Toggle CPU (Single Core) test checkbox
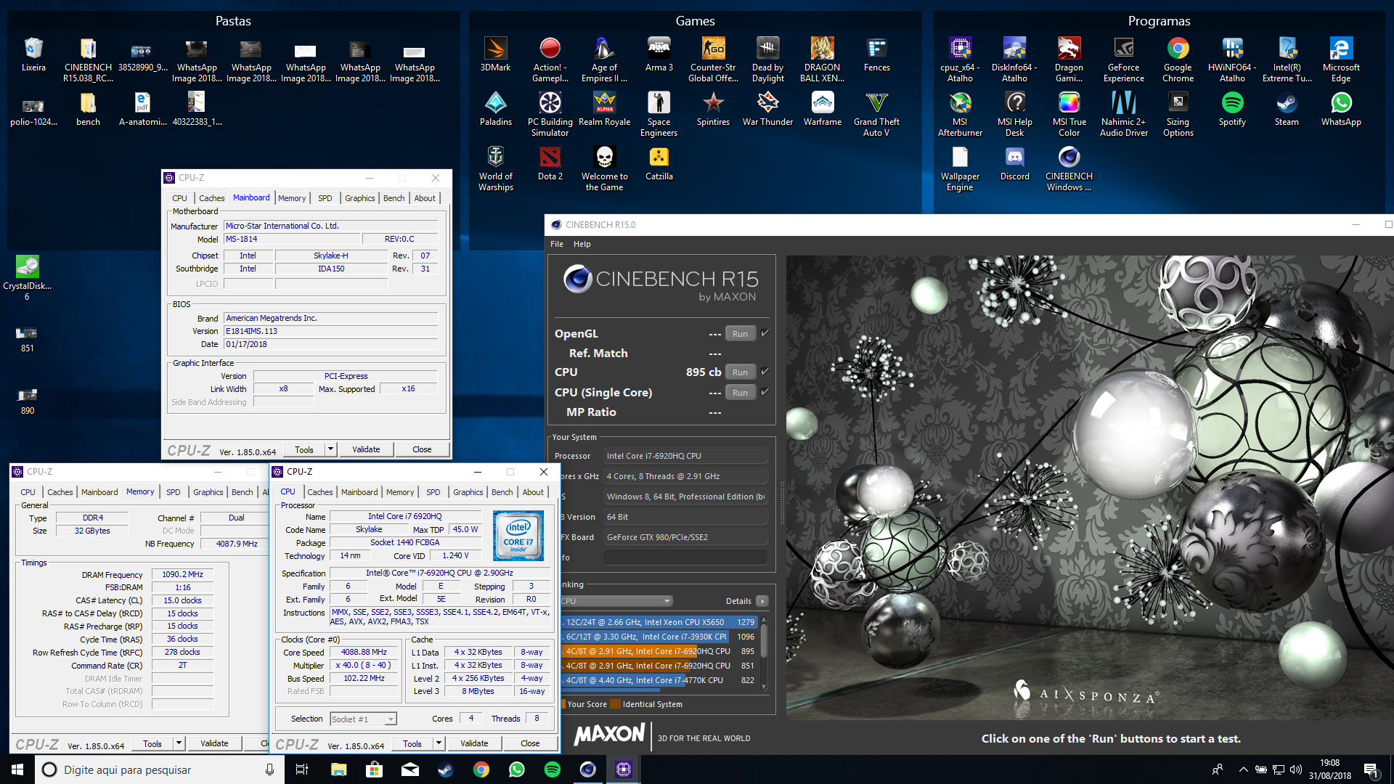 765,392
